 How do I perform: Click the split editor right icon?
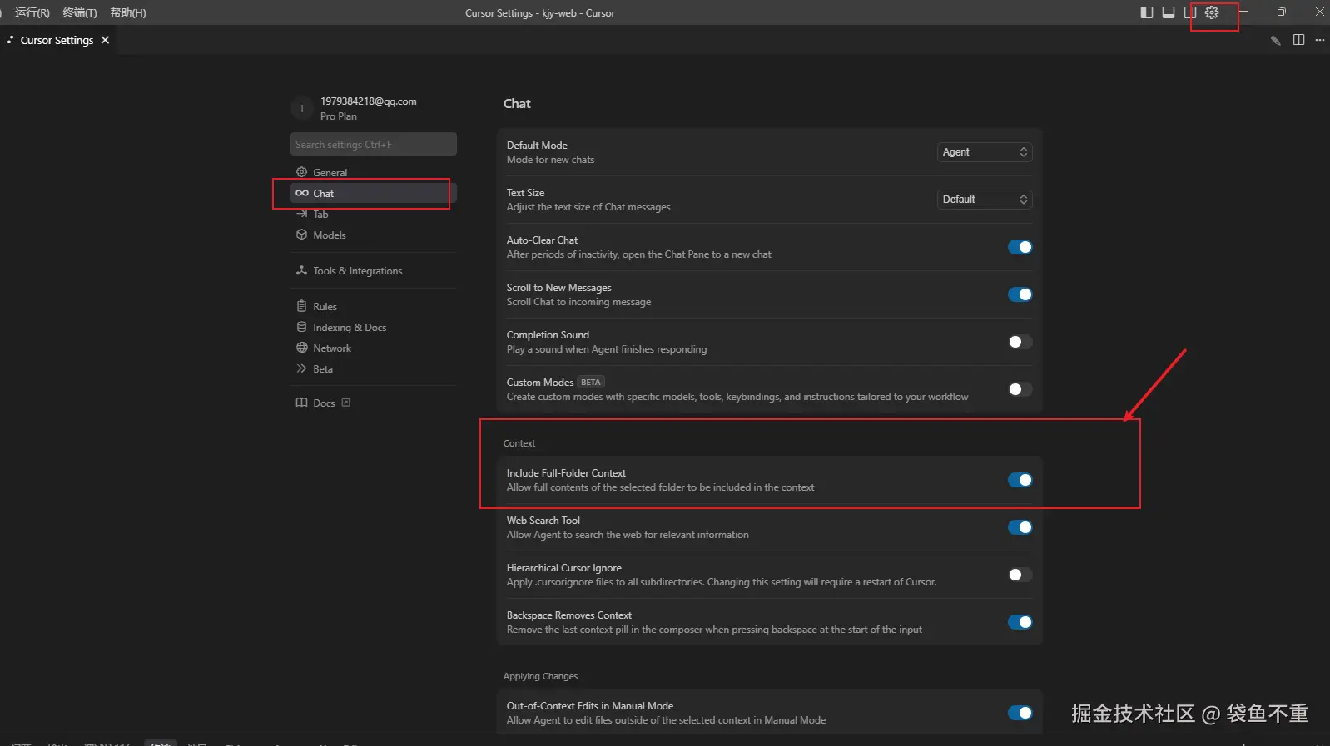pos(1298,40)
